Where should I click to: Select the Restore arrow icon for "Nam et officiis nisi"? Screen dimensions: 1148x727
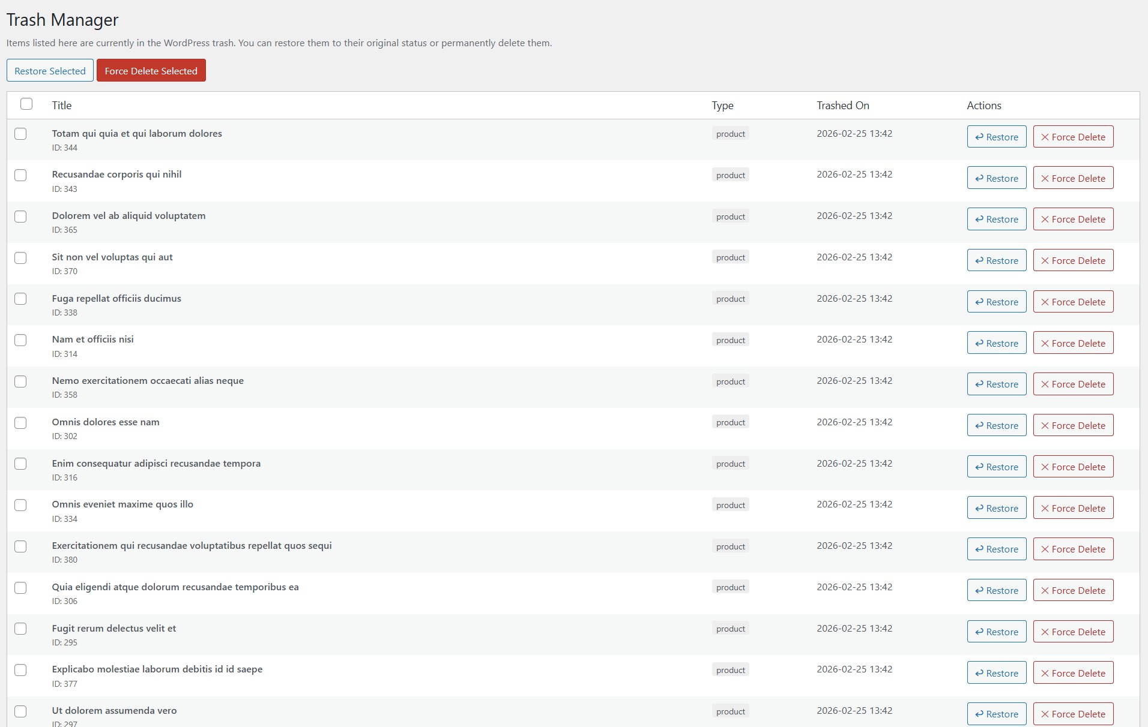pyautogui.click(x=979, y=343)
